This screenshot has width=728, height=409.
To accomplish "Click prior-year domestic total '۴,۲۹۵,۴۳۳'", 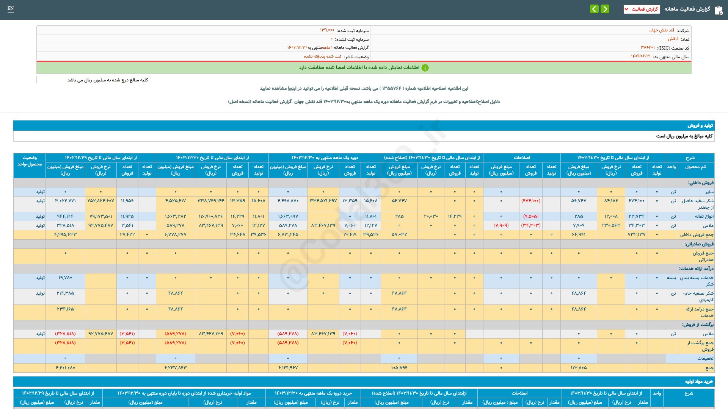I will (65, 235).
